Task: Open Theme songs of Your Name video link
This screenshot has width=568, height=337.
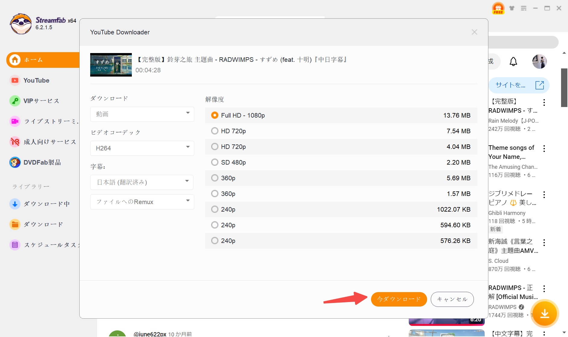Action: 511,152
